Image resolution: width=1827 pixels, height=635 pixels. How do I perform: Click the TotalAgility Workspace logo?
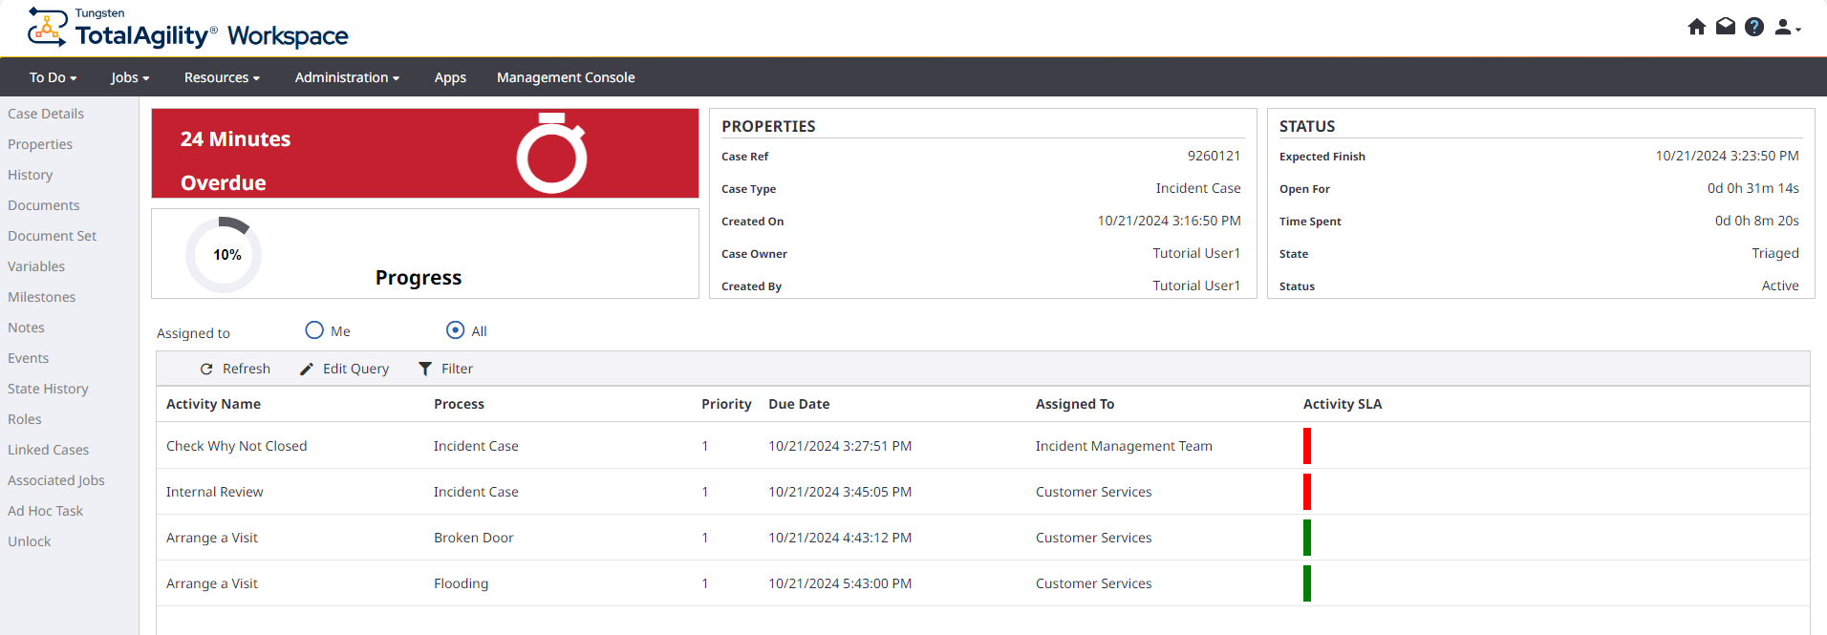[188, 29]
